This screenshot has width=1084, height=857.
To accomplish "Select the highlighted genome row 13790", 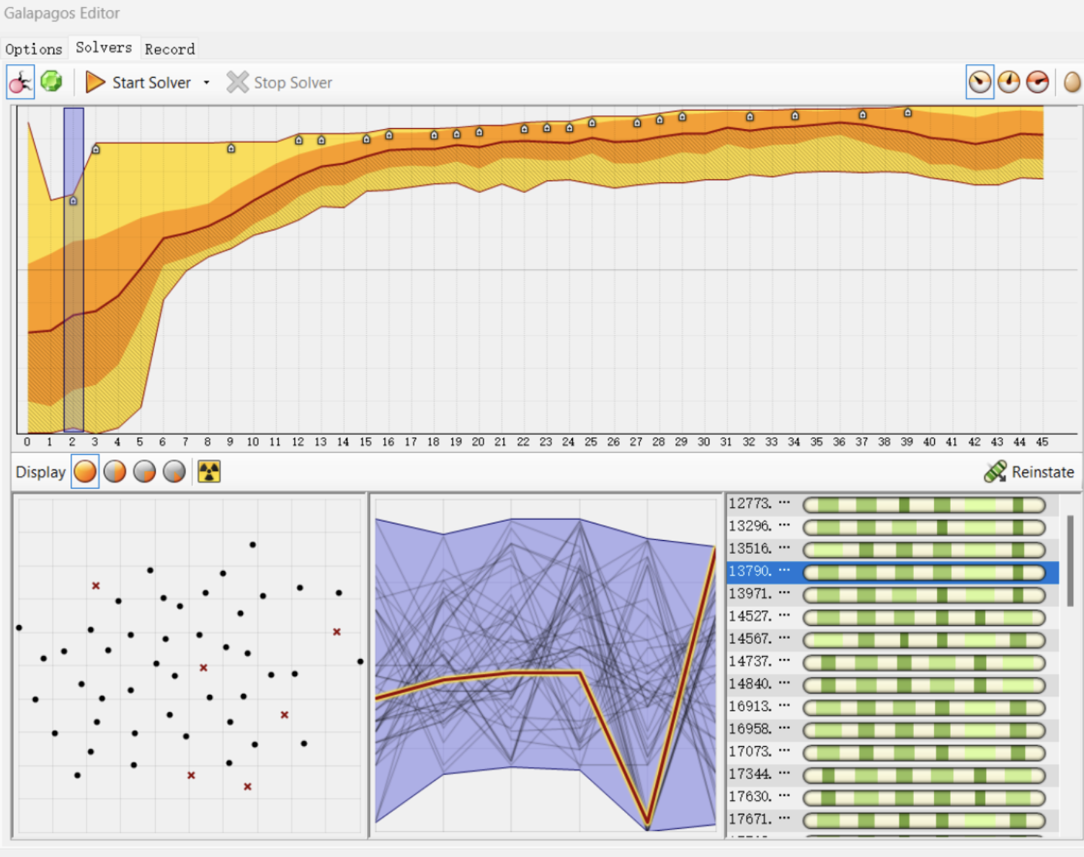I will tap(892, 572).
